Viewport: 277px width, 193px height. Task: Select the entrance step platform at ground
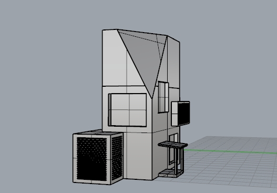pyautogui.click(x=171, y=173)
